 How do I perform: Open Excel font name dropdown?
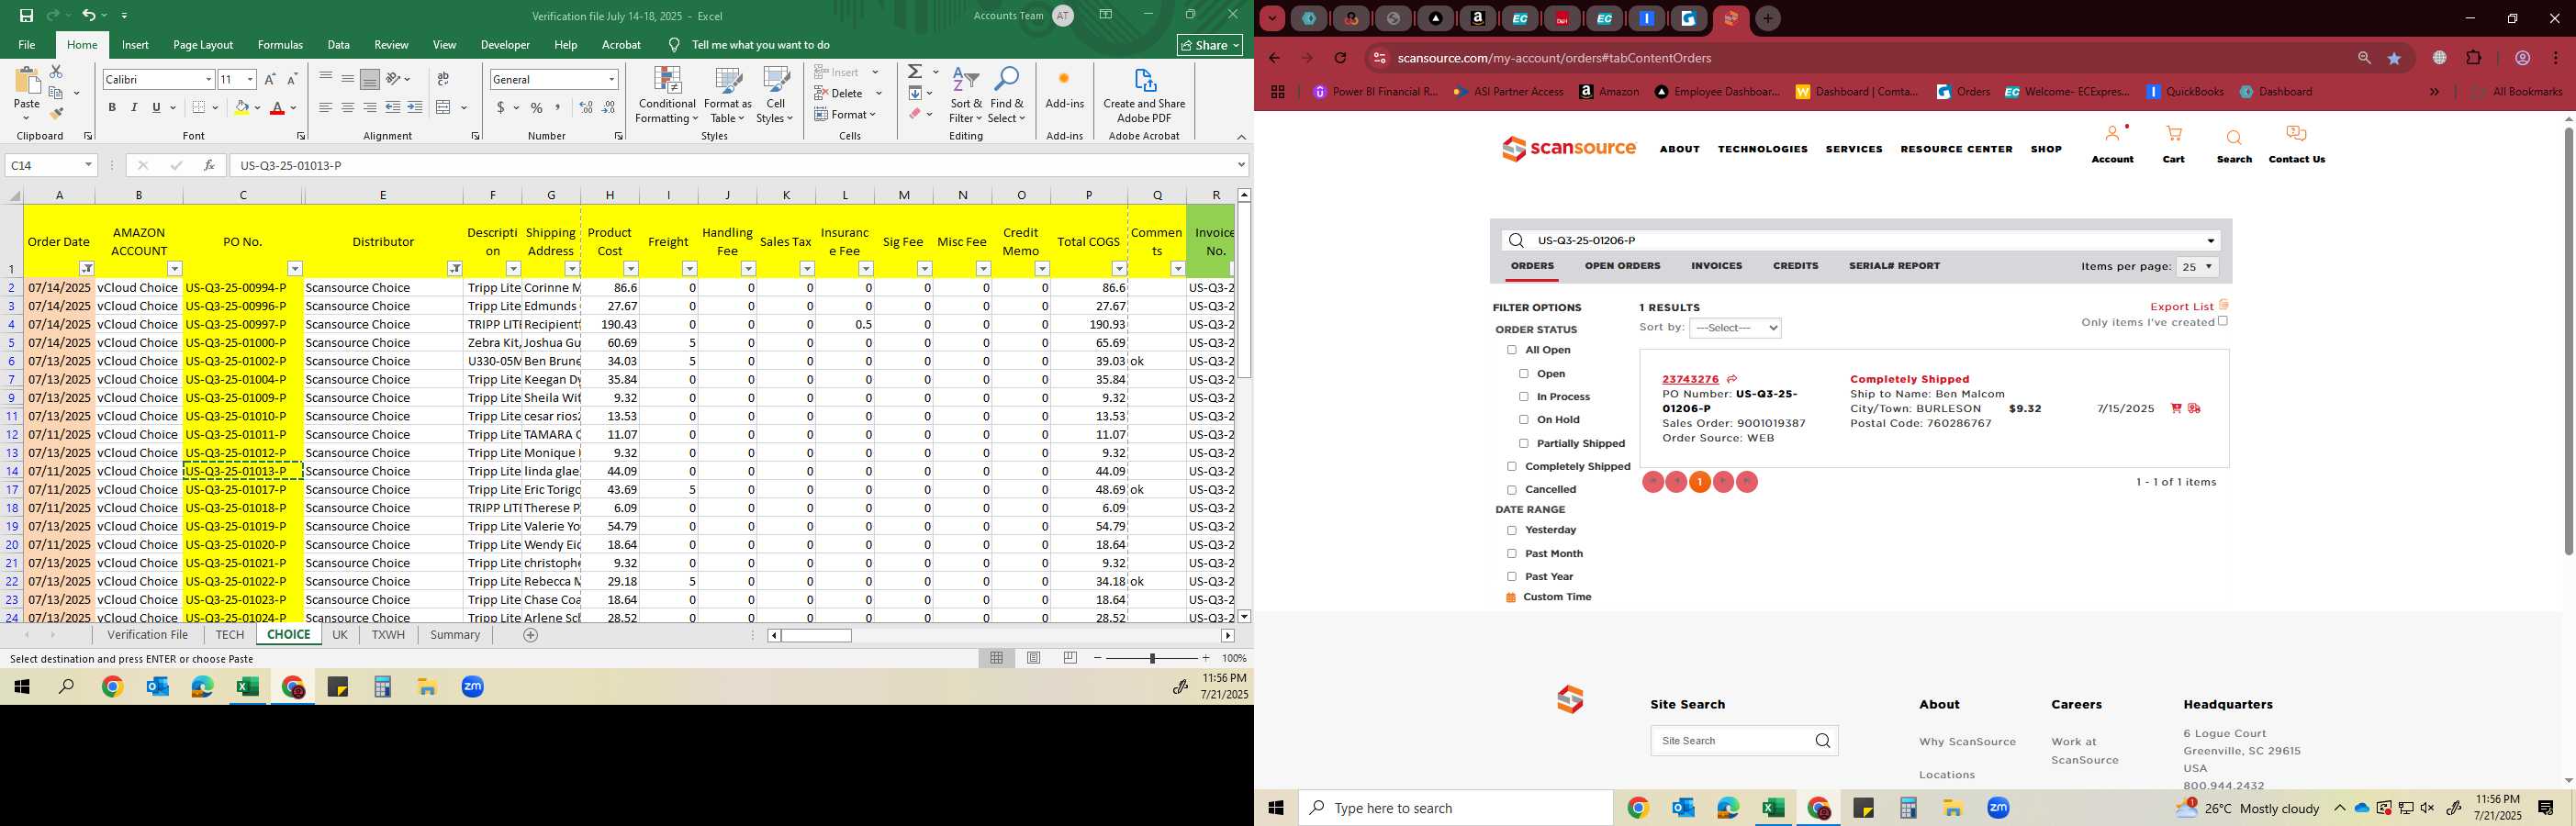tap(208, 79)
